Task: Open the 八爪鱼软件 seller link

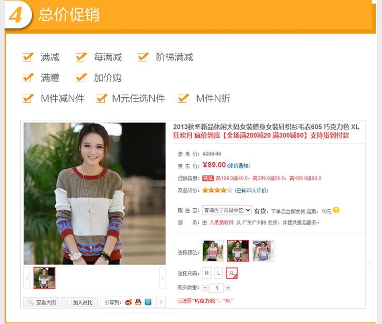Action: 221,222
